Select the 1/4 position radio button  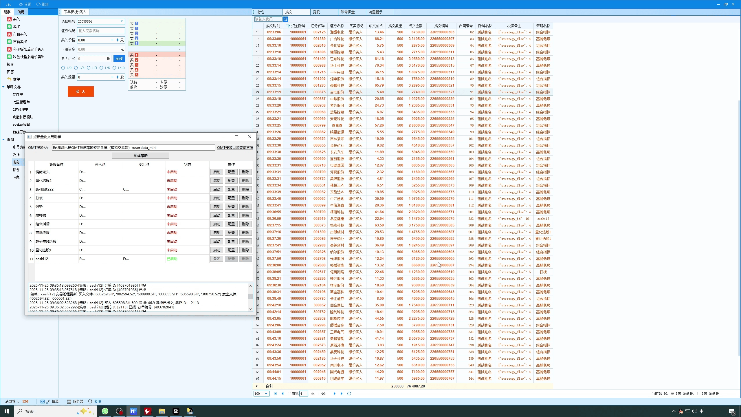tap(89, 68)
